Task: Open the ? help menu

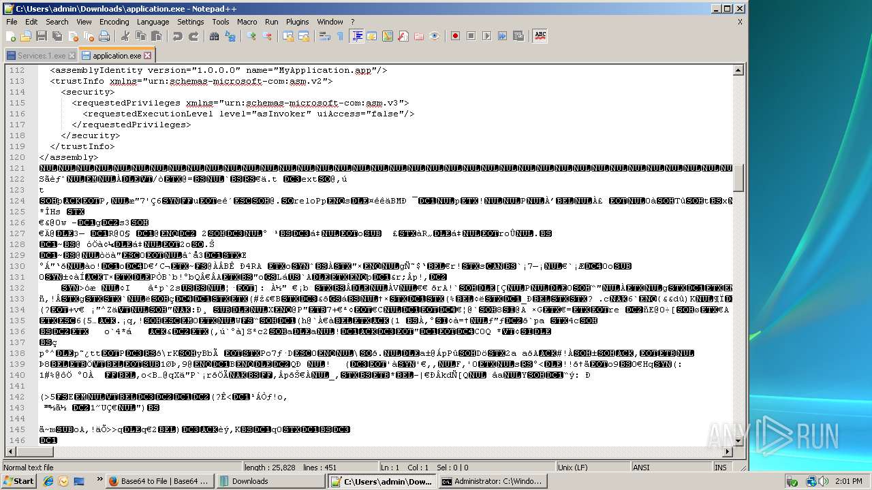Action: tap(352, 22)
